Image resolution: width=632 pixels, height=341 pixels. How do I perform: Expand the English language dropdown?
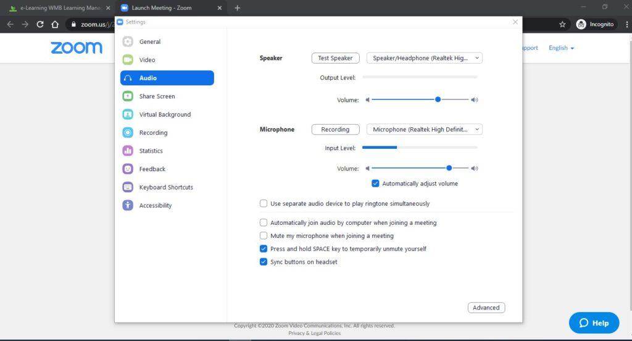coord(561,48)
